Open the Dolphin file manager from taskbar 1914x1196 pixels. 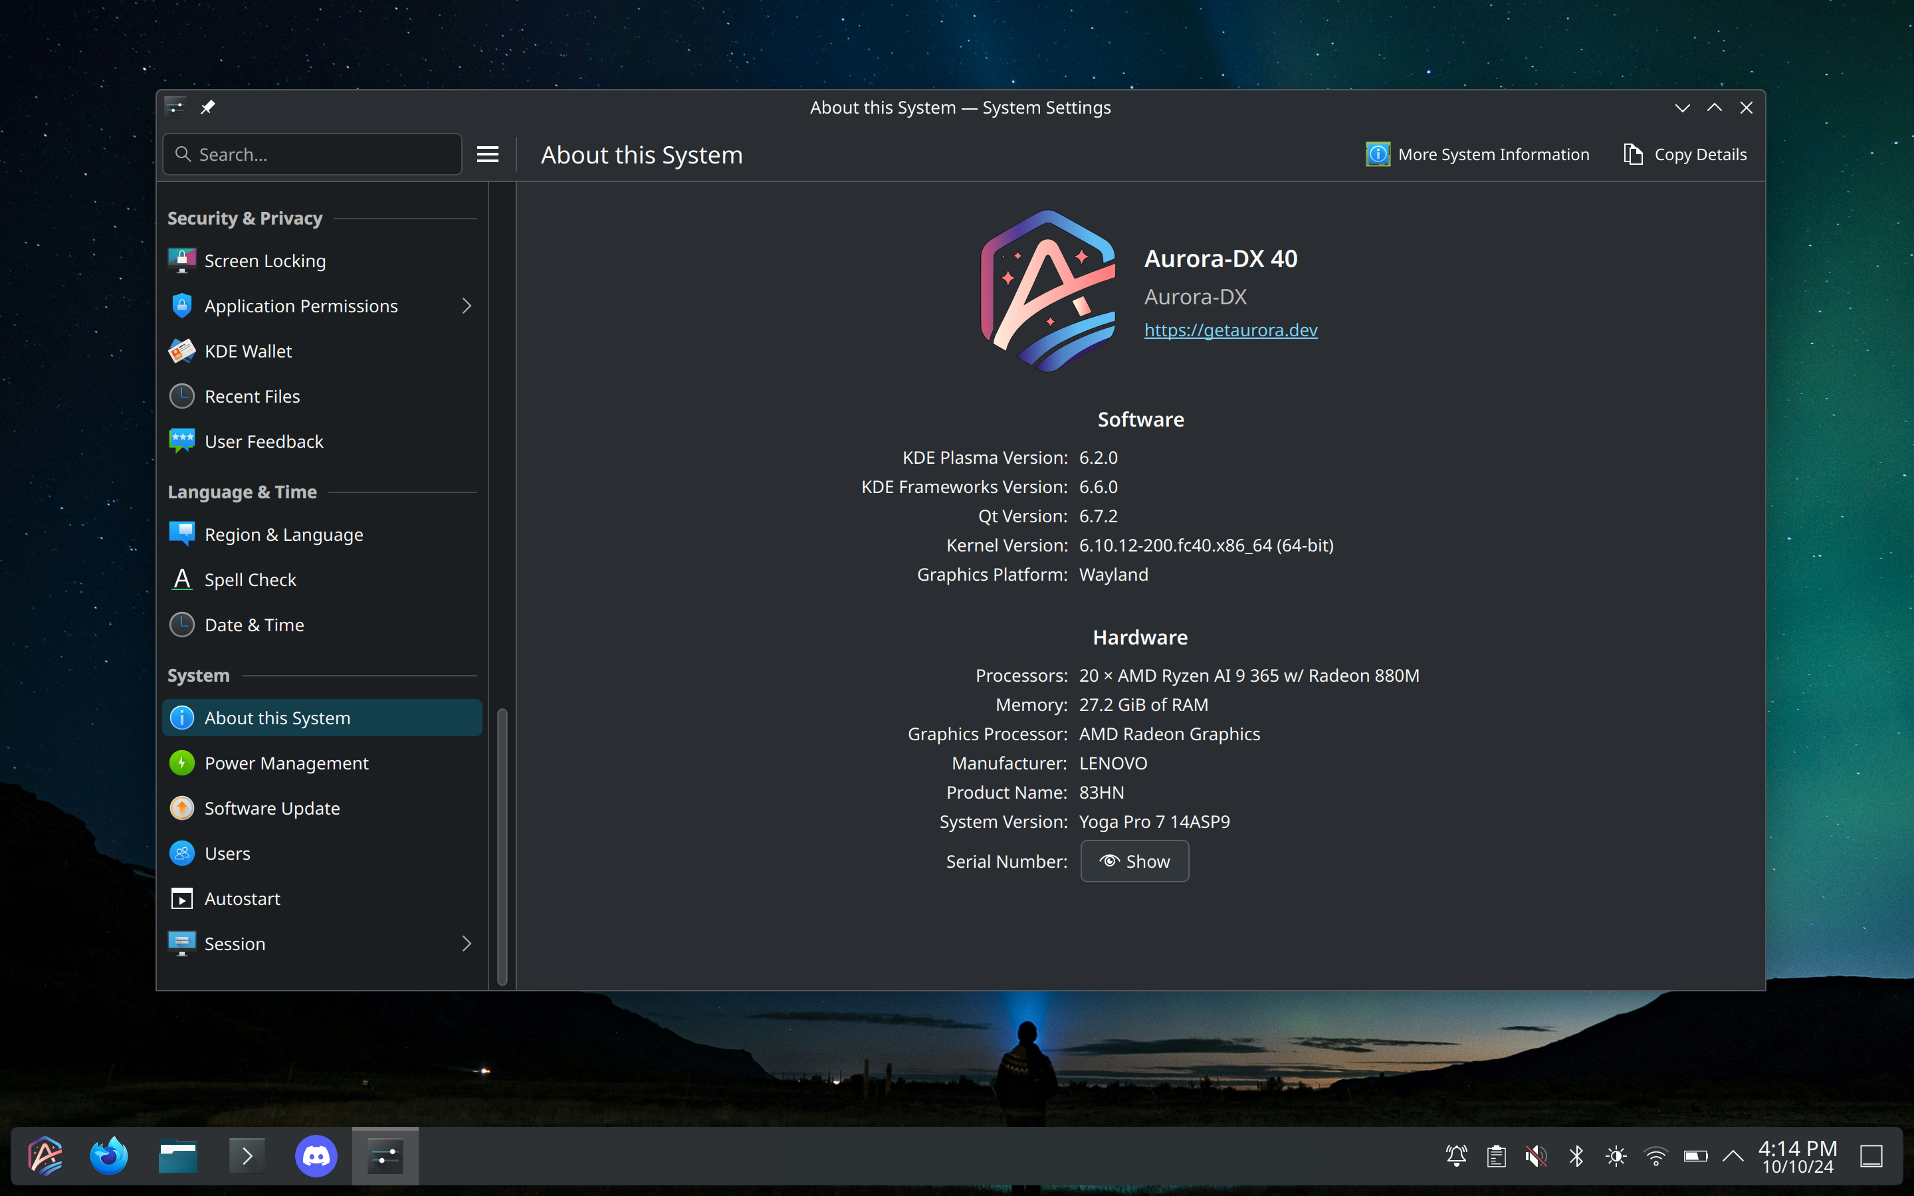[177, 1155]
